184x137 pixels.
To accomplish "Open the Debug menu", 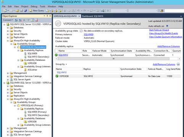I will coord(34,6).
